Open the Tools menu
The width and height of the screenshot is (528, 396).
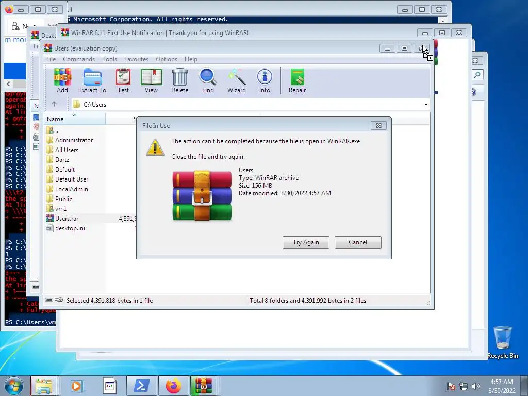[109, 59]
